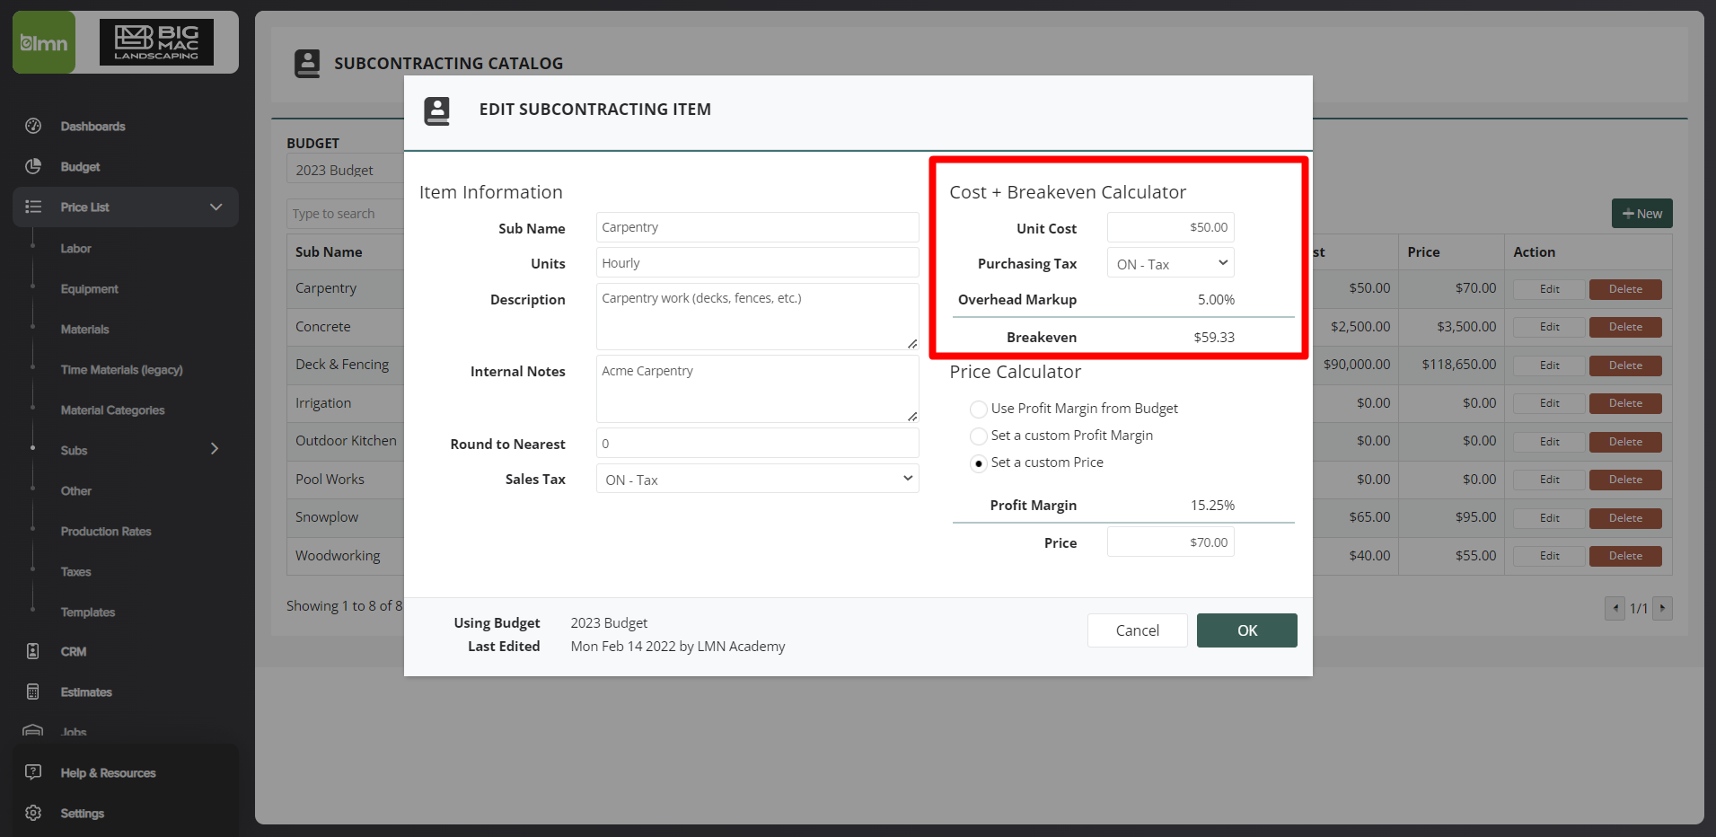Cancel the edit dialog

tap(1137, 630)
